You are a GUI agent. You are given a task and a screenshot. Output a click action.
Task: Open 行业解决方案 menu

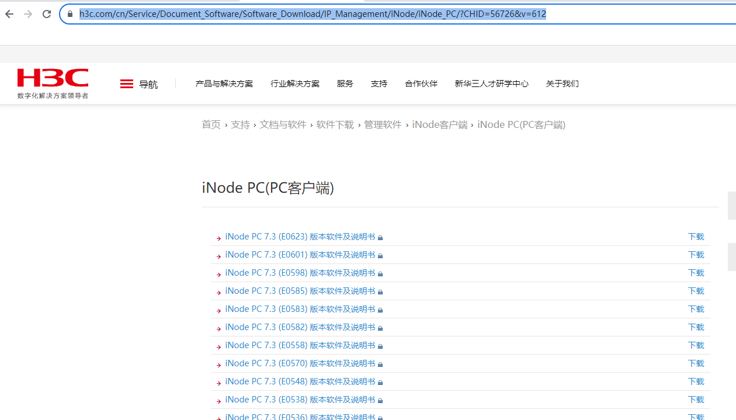[x=295, y=84]
